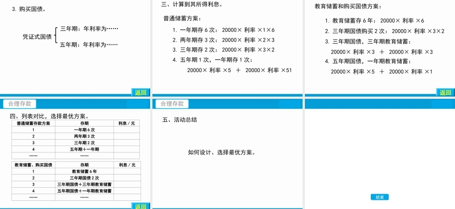Click the 教育储蓄、购买国债 table header

click(x=33, y=165)
